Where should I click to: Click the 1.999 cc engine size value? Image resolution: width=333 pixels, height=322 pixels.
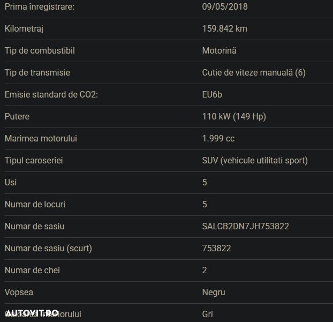(x=218, y=138)
